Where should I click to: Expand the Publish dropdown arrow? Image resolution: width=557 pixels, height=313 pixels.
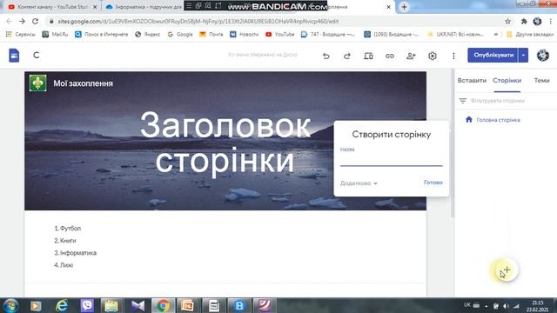point(523,56)
